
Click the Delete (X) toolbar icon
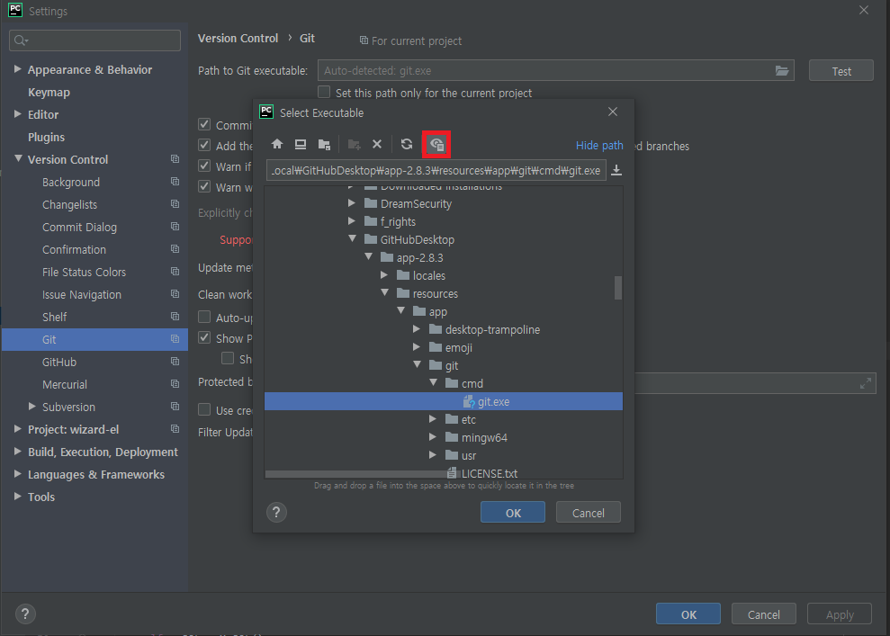pos(377,144)
